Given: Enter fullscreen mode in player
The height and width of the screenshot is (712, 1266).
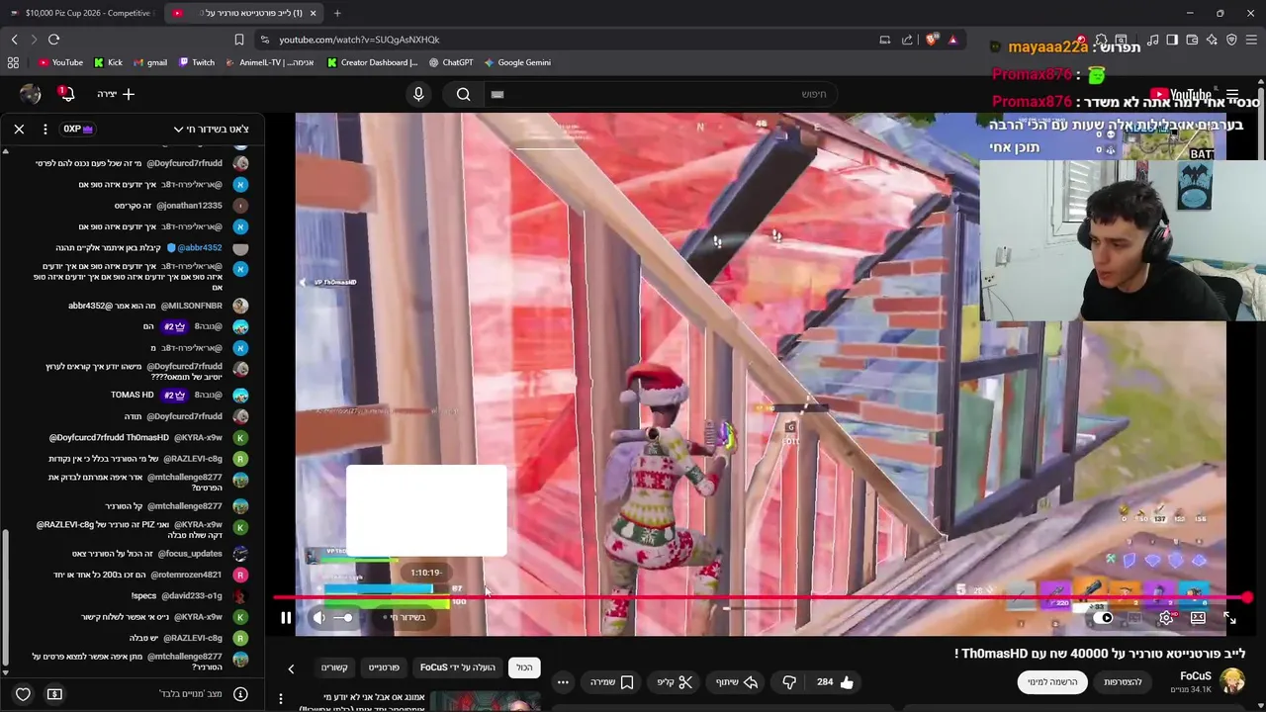Looking at the screenshot, I should pos(1229,618).
